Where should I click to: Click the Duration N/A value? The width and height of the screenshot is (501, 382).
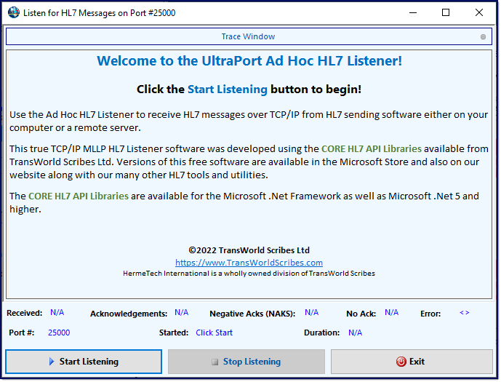click(x=356, y=333)
